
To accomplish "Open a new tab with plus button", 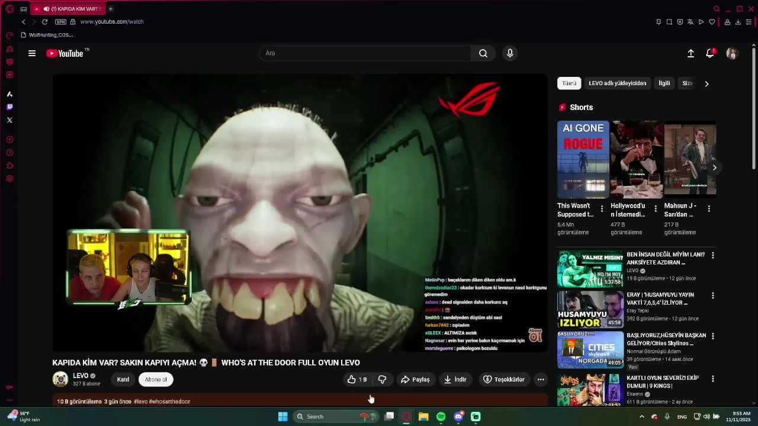I will click(111, 9).
